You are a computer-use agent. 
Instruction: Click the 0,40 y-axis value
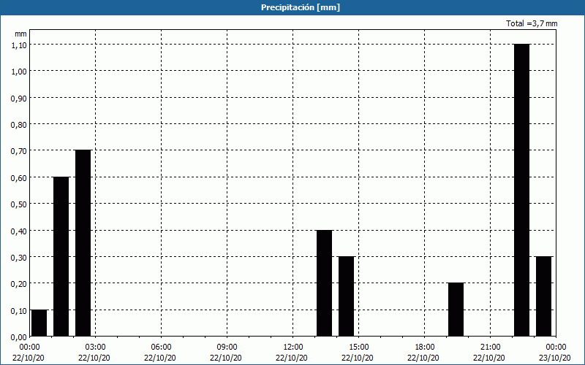click(x=19, y=231)
